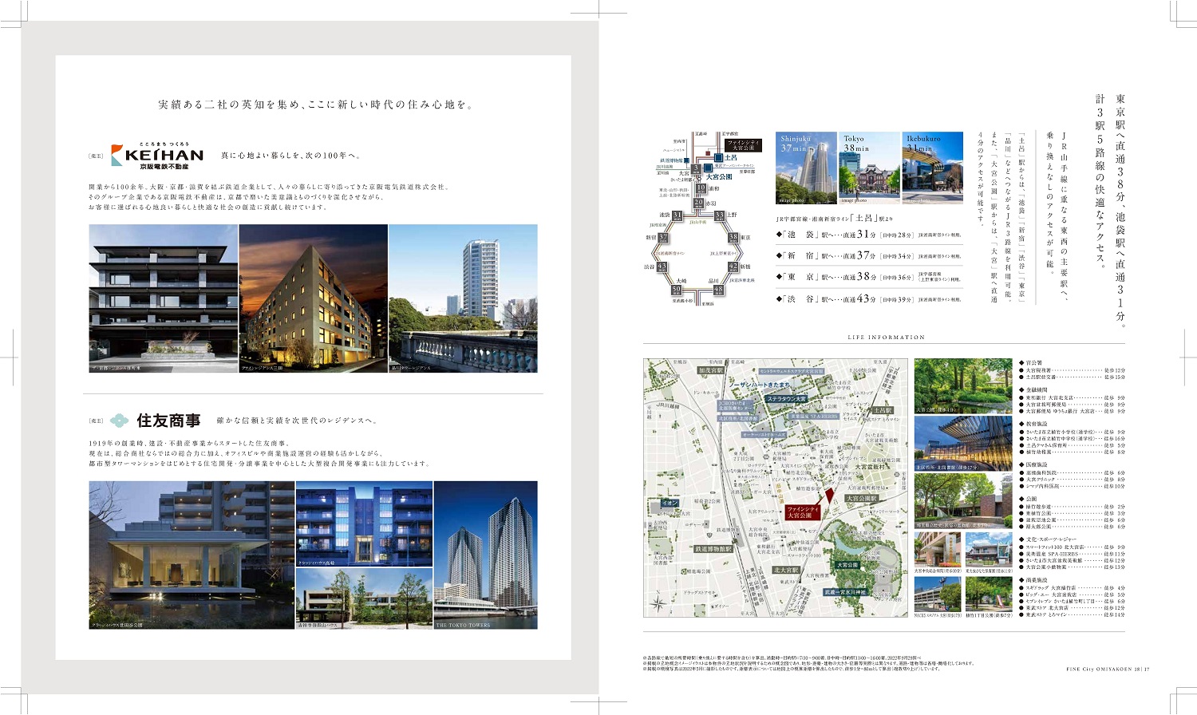The image size is (1197, 715).
Task: Click the Sumitomo Corporation diamond logo mark
Action: (x=119, y=421)
